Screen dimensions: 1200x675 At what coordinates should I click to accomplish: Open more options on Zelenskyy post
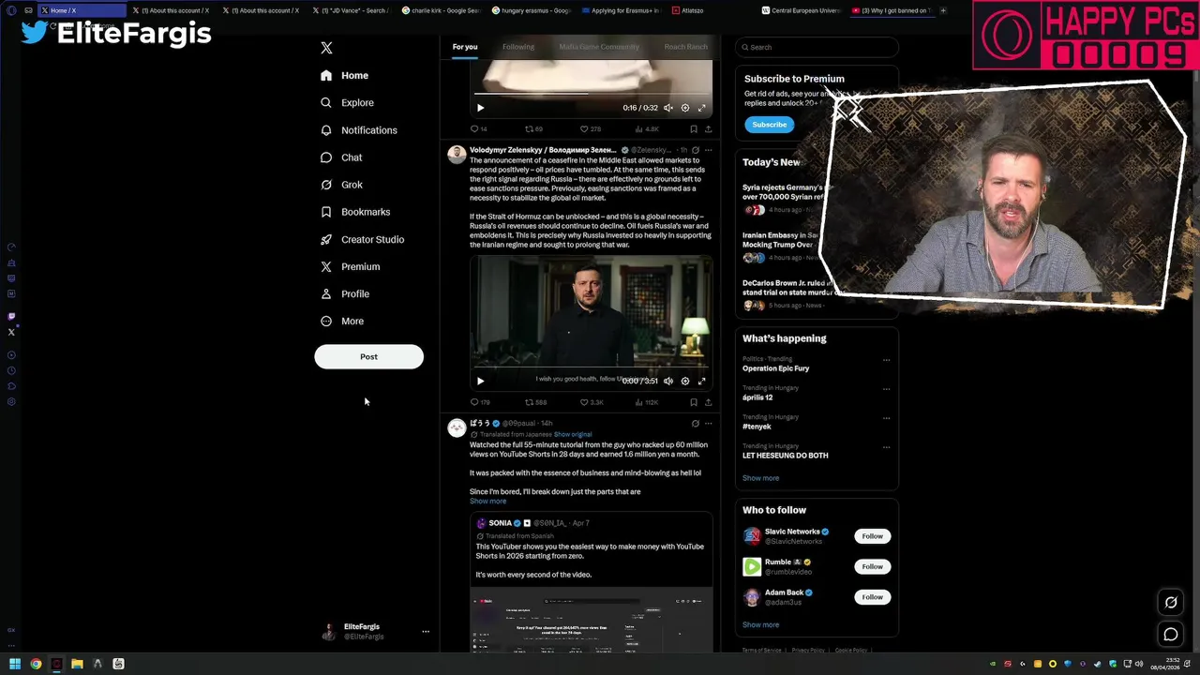tap(708, 150)
